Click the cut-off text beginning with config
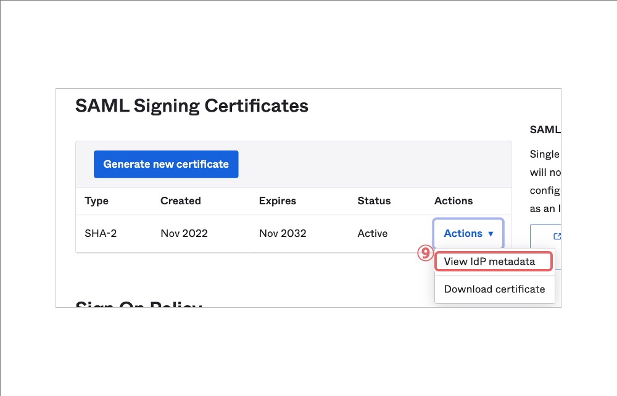 tap(545, 191)
